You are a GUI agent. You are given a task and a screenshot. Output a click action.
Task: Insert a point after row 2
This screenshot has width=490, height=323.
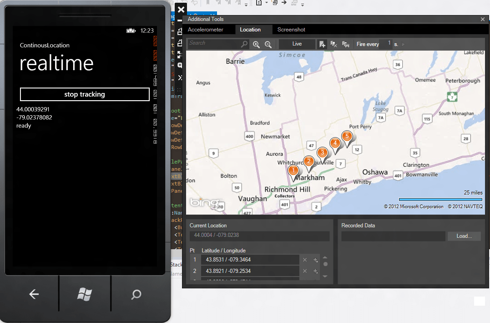pyautogui.click(x=316, y=271)
